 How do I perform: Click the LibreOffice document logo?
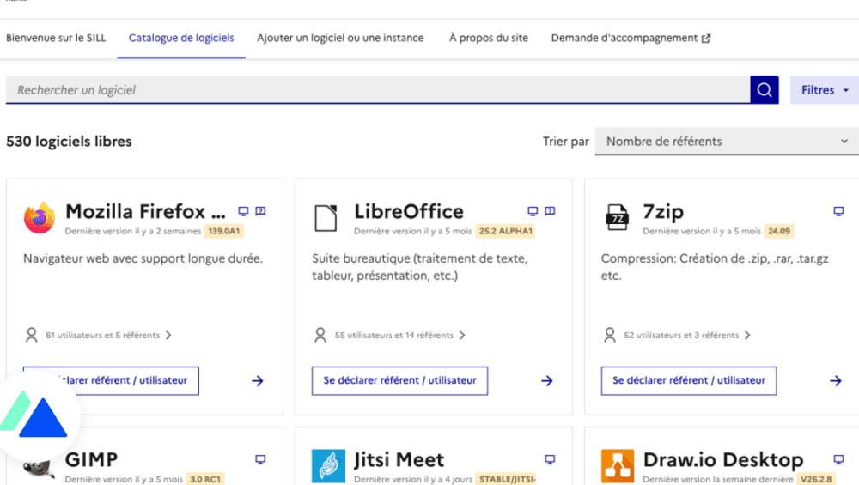coord(326,218)
